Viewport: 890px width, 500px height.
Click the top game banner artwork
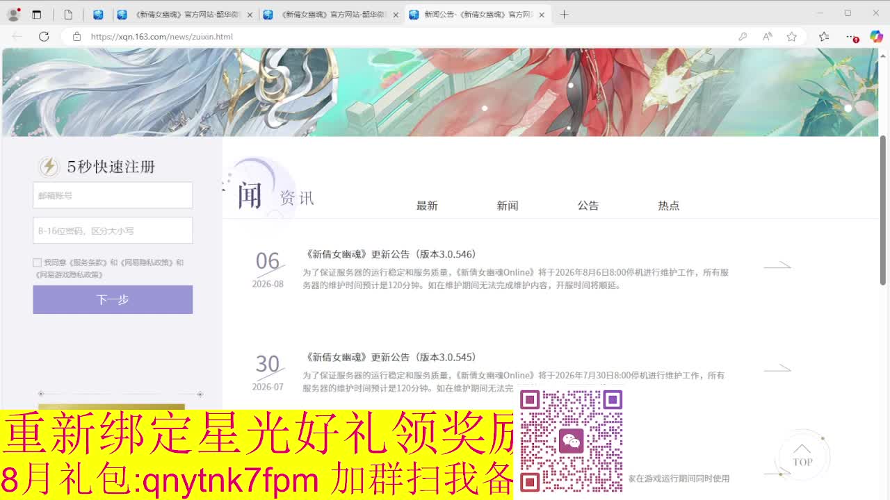[x=440, y=92]
